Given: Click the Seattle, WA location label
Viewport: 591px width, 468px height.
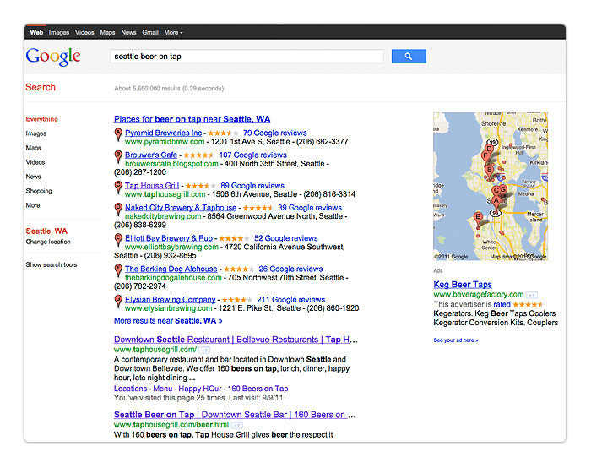Looking at the screenshot, I should click(46, 231).
